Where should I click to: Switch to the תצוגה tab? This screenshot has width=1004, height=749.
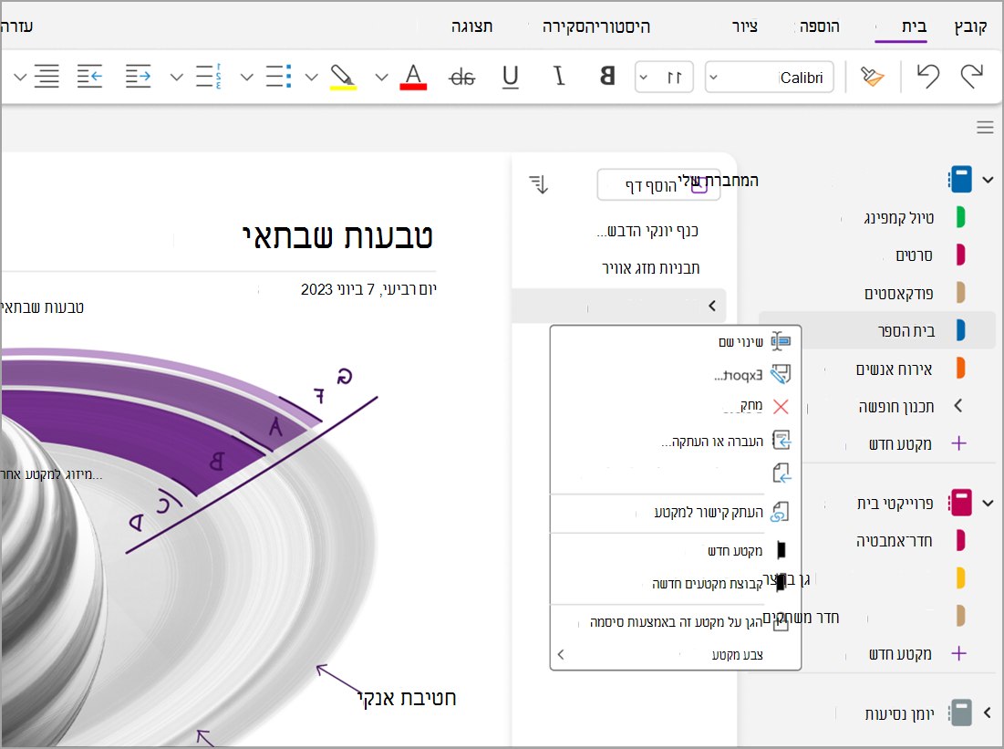tap(471, 26)
